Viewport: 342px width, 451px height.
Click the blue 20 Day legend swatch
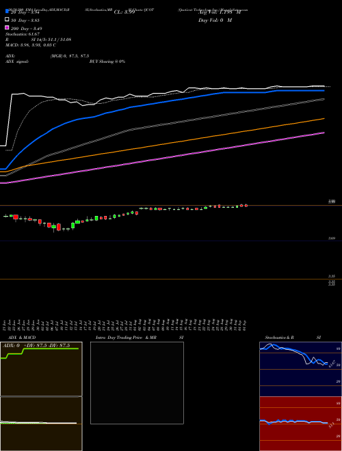pyautogui.click(x=8, y=12)
